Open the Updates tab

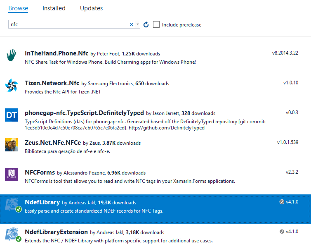click(91, 8)
